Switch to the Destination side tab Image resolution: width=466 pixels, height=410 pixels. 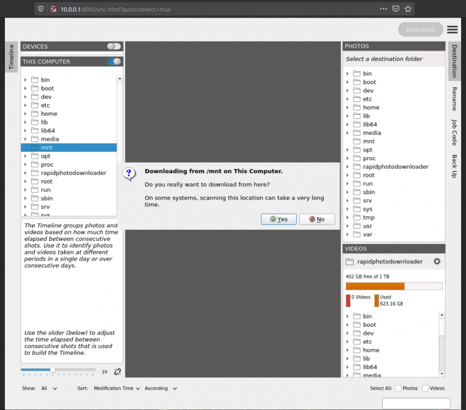(x=454, y=61)
